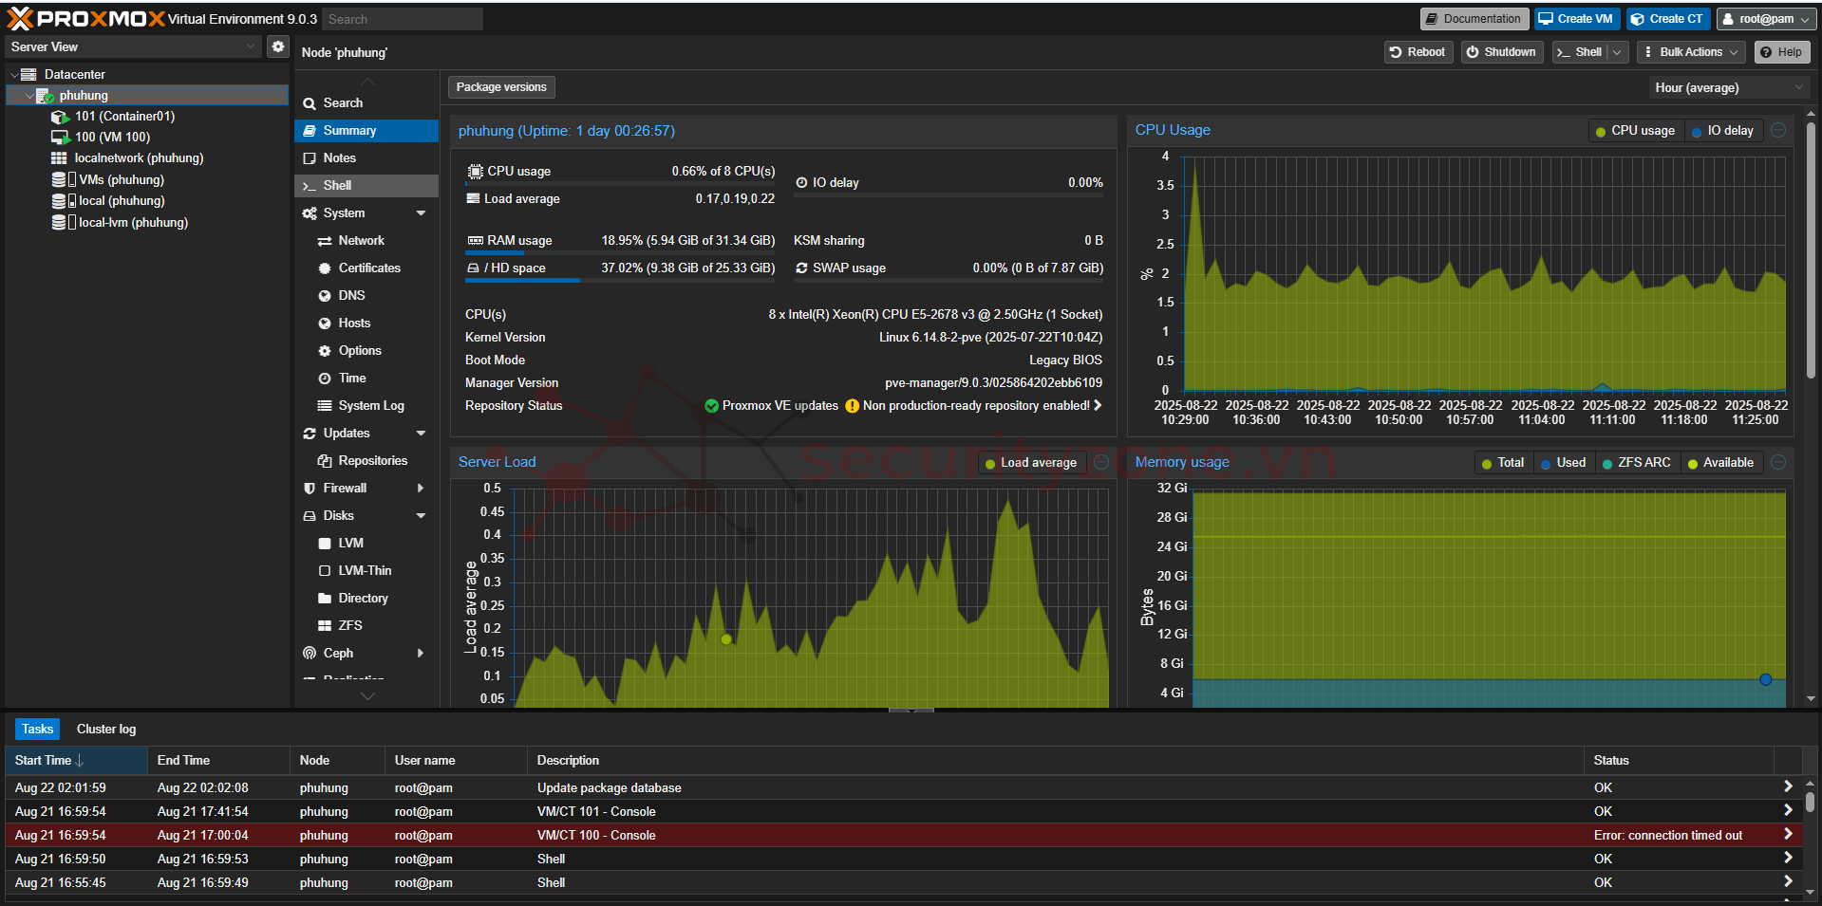Open the Shell button in the toolbar
Image resolution: width=1822 pixels, height=906 pixels.
[x=1579, y=52]
